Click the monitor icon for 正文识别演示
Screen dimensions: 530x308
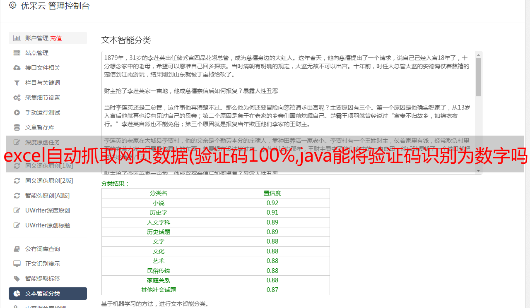pyautogui.click(x=17, y=264)
